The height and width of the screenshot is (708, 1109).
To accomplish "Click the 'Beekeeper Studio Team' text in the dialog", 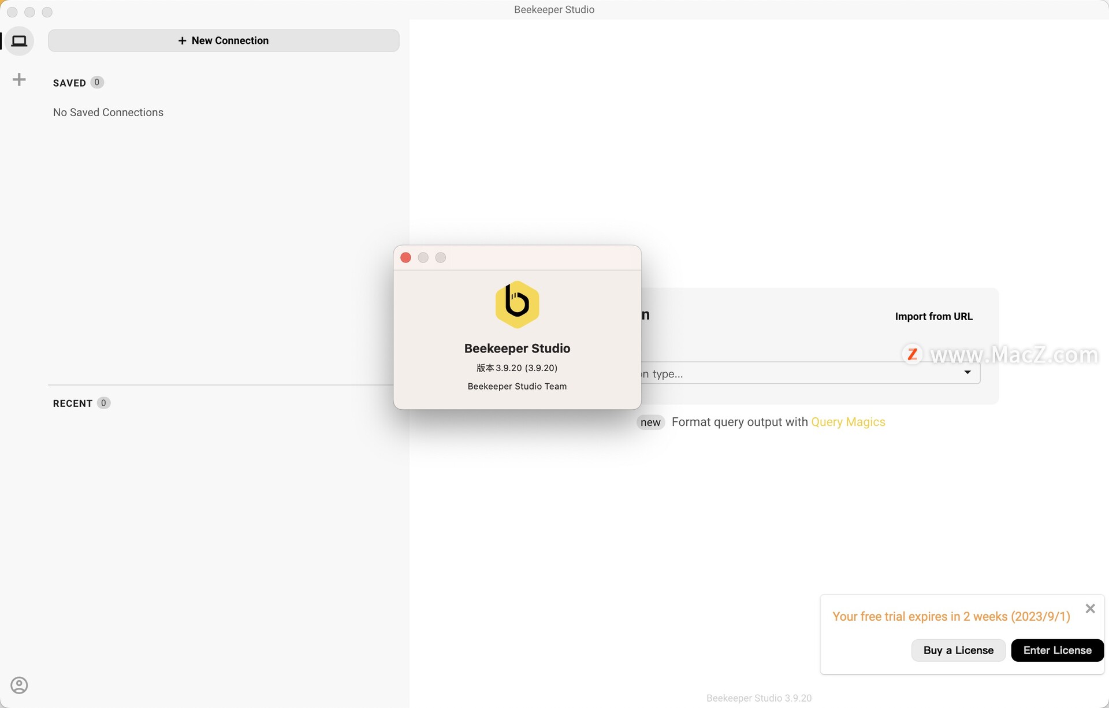I will point(517,386).
